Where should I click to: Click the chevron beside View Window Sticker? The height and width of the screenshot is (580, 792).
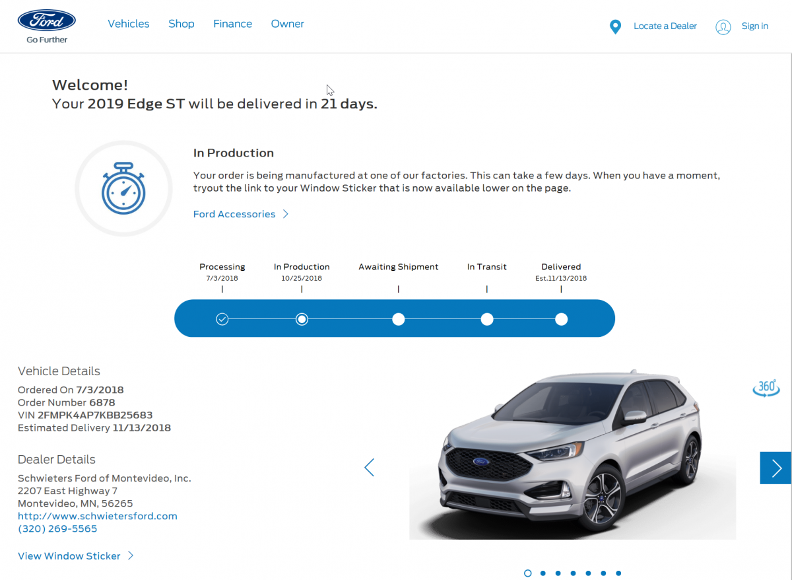coord(131,556)
